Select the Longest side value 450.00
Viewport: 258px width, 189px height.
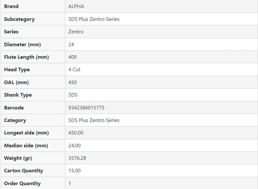point(76,133)
